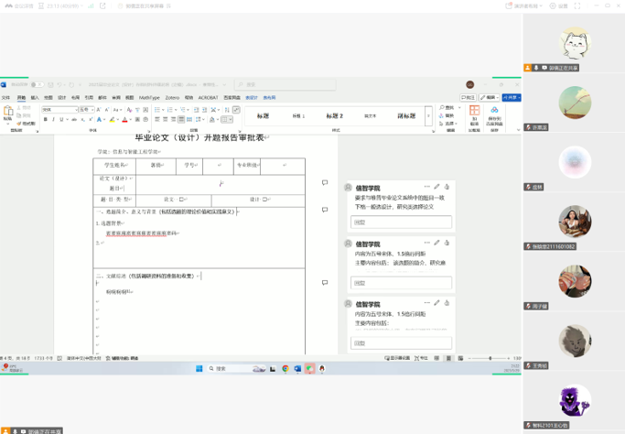
Task: Click Save to Baidu Netdisk icon
Action: [x=494, y=113]
